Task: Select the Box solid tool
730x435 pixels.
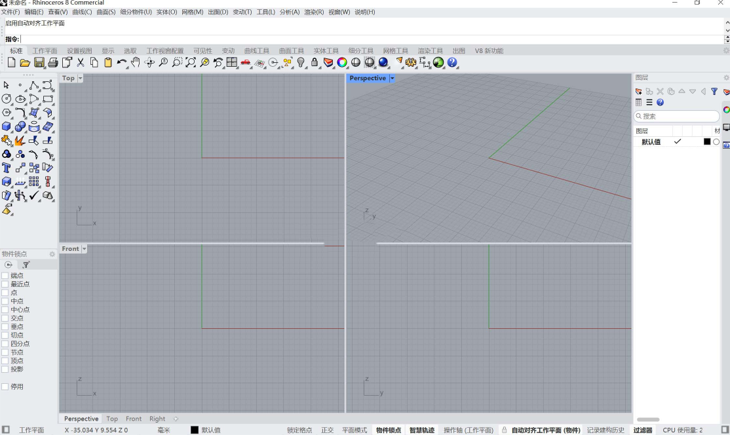Action: 7,126
